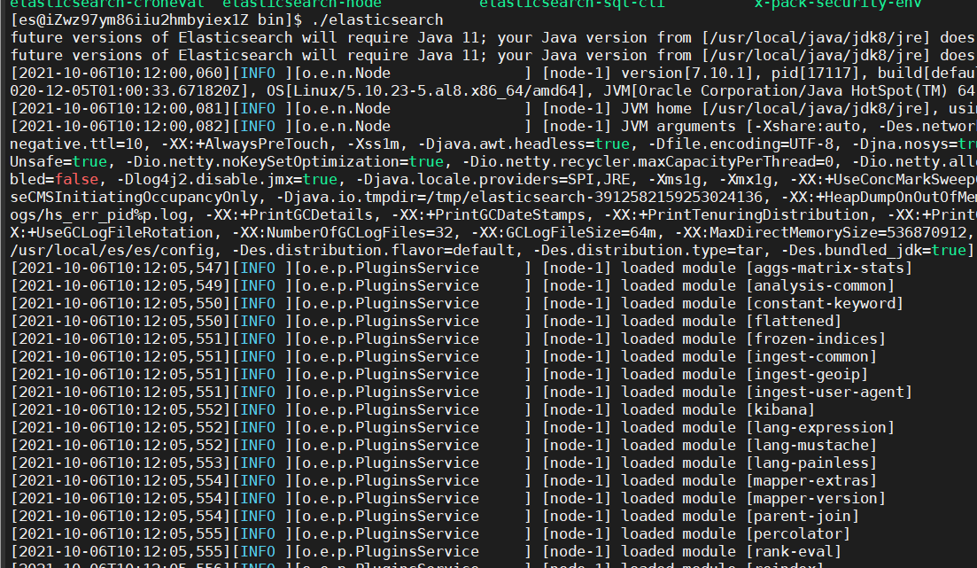
Task: Click module name [constant-keyword]
Action: point(825,304)
